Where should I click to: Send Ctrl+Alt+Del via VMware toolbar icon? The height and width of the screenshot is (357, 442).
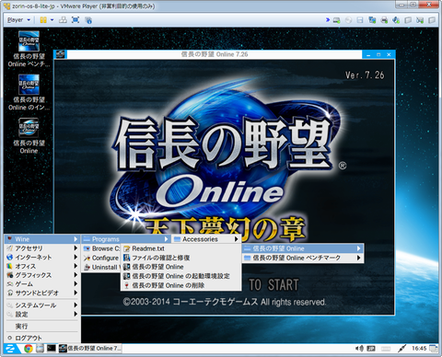pyautogui.click(x=63, y=20)
